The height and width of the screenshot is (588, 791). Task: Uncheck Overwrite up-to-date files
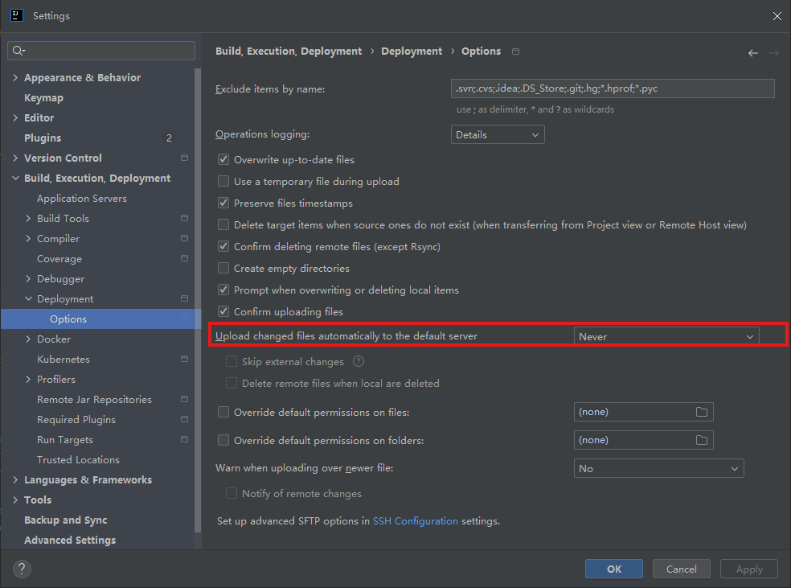tap(223, 160)
